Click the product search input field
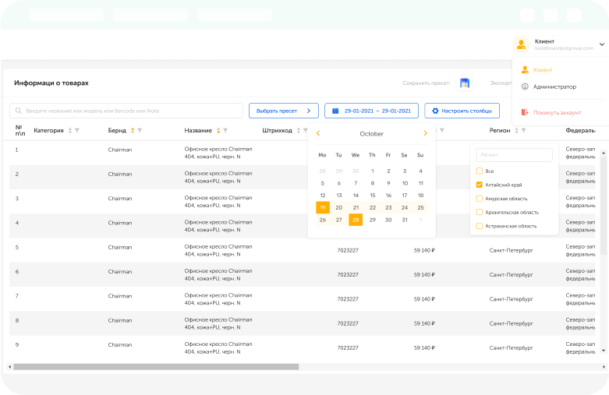 pyautogui.click(x=126, y=111)
